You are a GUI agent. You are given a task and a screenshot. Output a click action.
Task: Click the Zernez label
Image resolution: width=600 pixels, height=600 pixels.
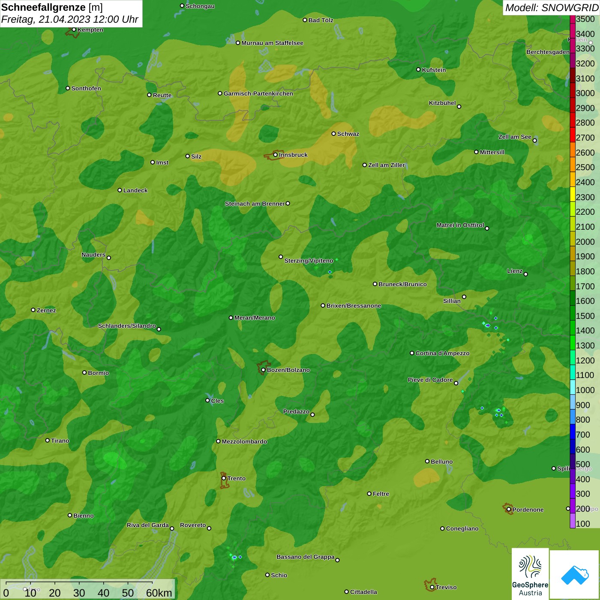46,310
